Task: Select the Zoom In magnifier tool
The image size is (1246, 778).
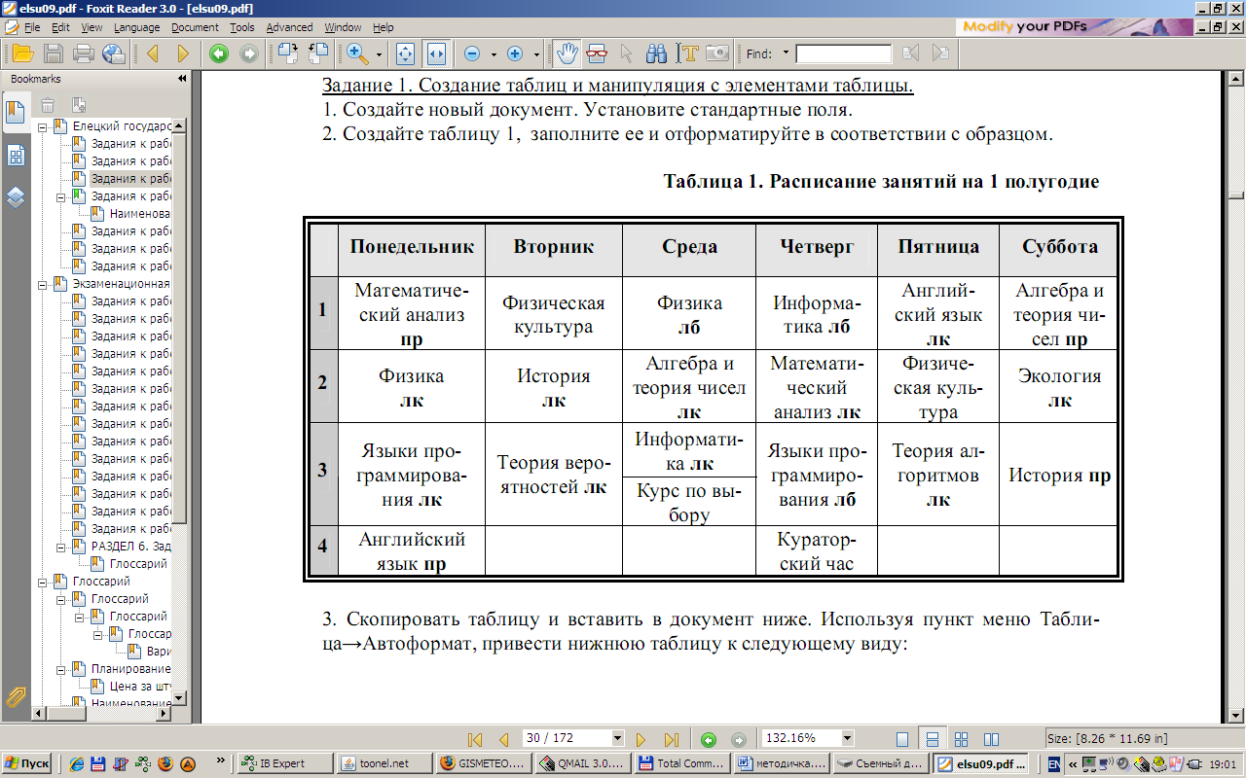Action: pyautogui.click(x=357, y=53)
